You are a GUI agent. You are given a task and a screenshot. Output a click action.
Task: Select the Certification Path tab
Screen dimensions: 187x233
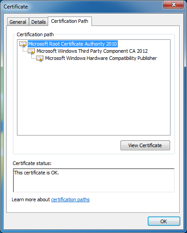pyautogui.click(x=70, y=21)
